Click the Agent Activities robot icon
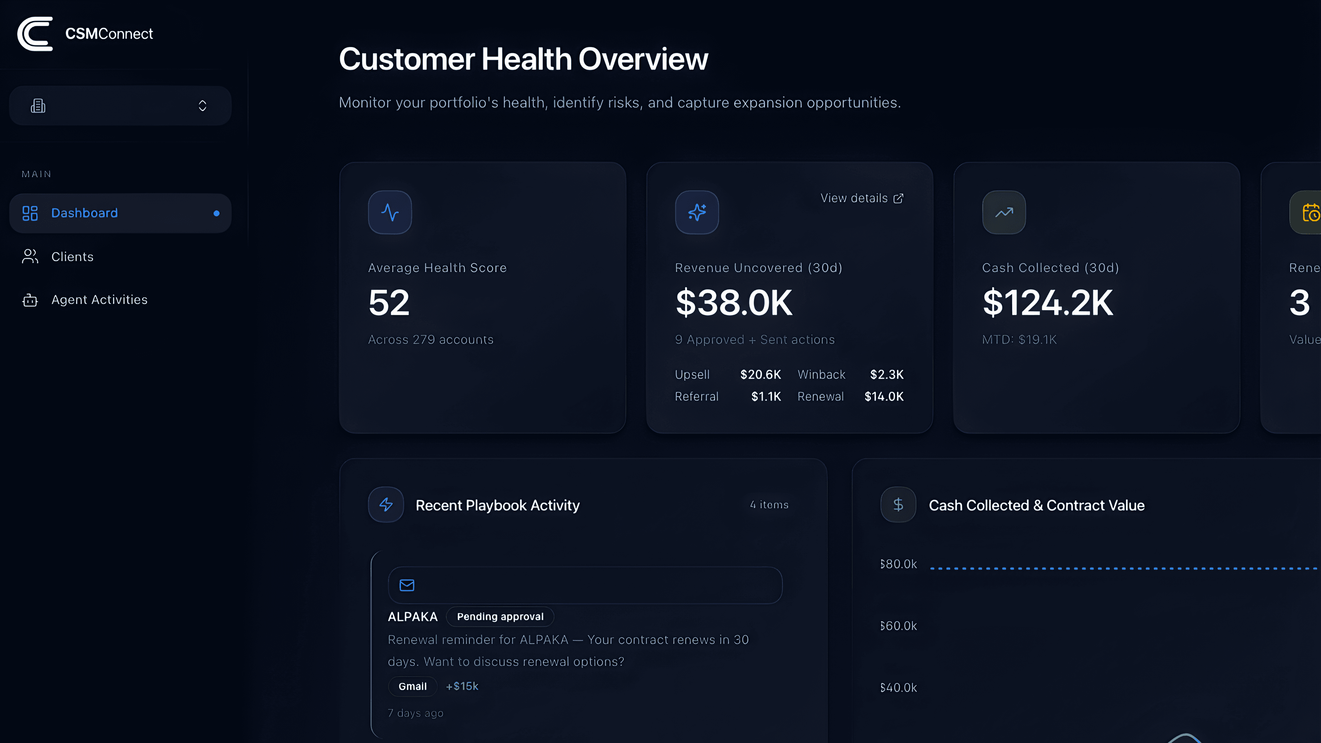This screenshot has width=1321, height=743. click(x=30, y=300)
